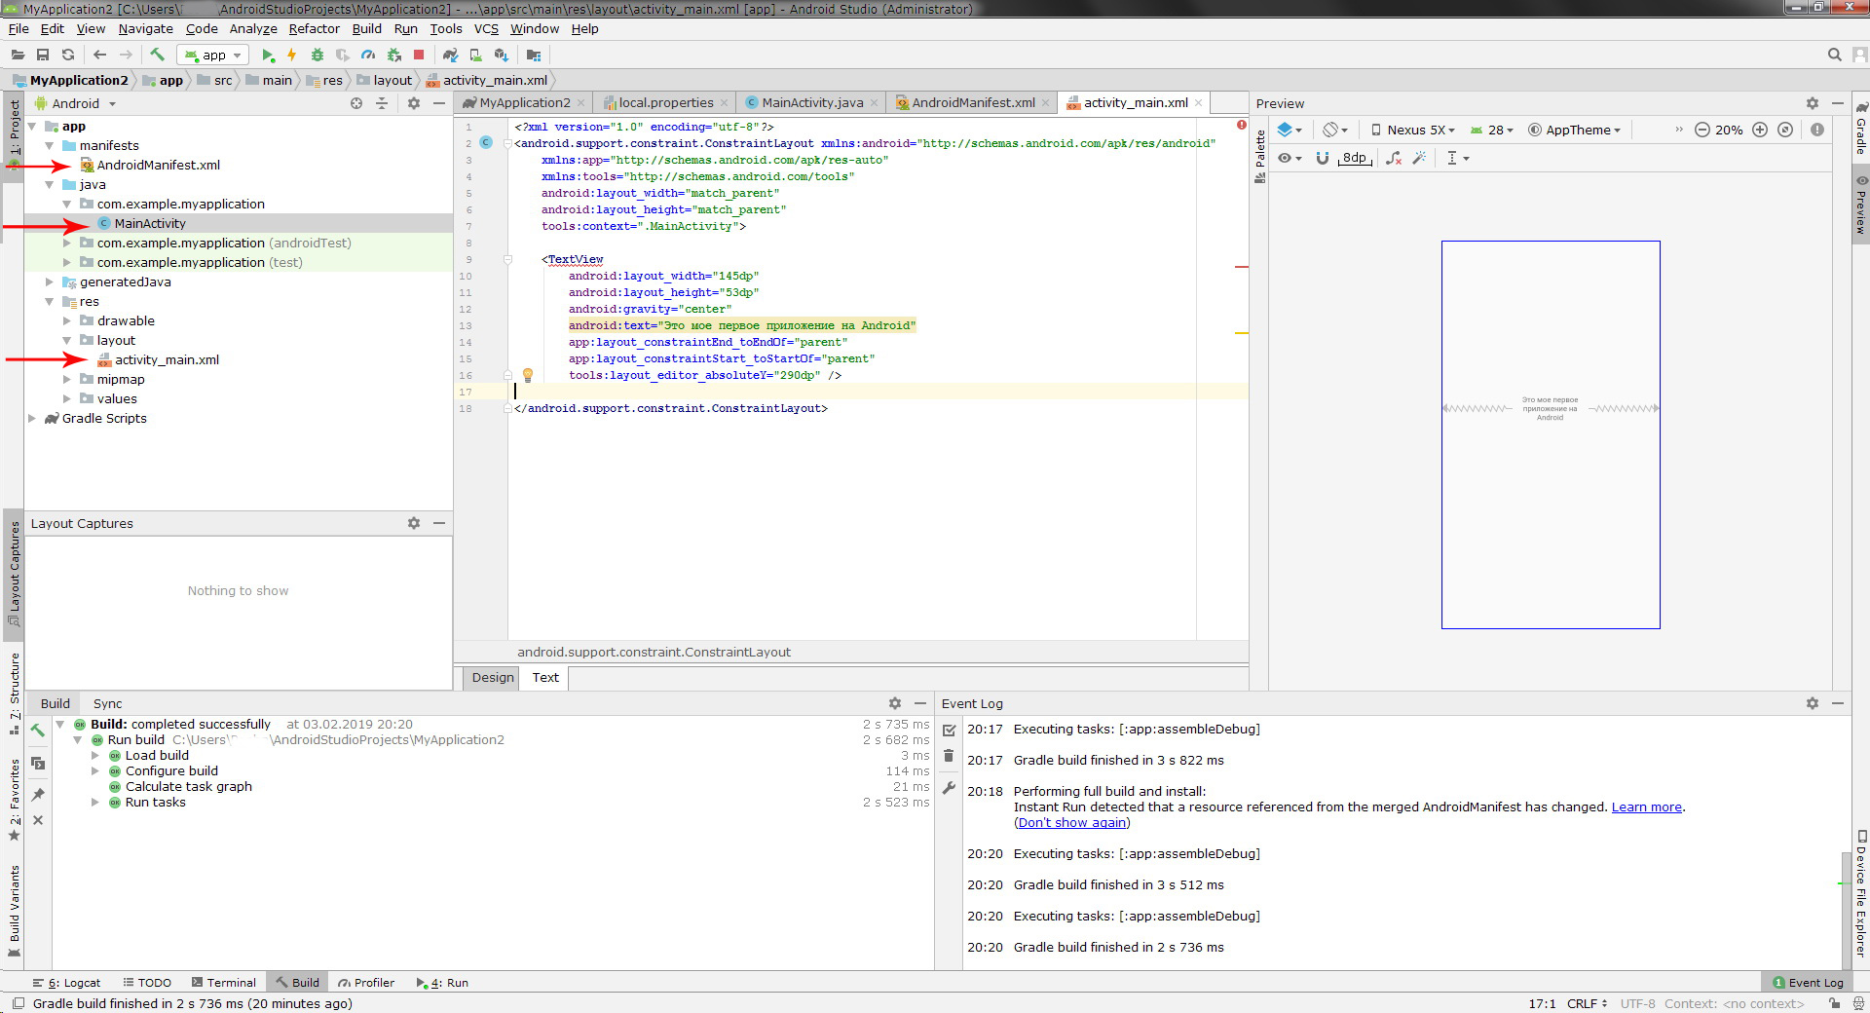Switch to the Sync tab in Build panel
The height and width of the screenshot is (1013, 1870).
pos(107,703)
